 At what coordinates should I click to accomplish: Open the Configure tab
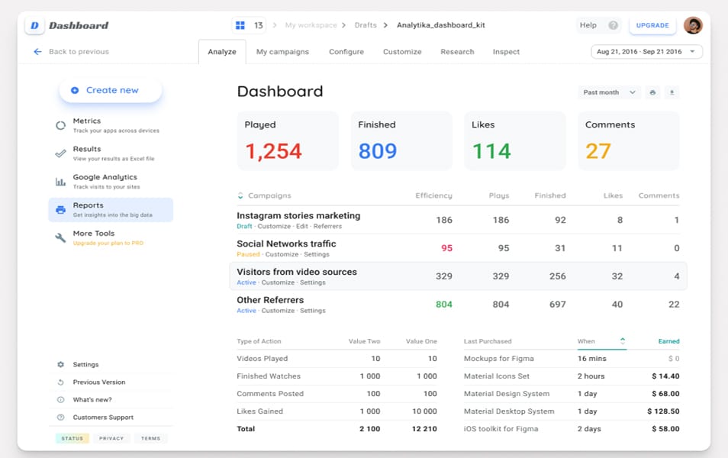pyautogui.click(x=346, y=52)
